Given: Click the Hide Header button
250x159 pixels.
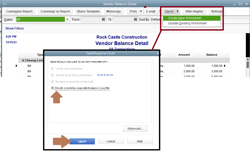Looking at the screenshot, I should coord(194,11).
